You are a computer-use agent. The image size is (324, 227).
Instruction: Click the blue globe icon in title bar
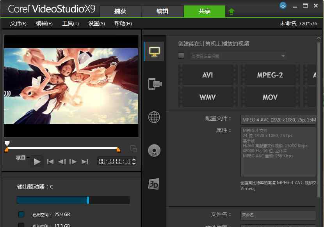pyautogui.click(x=283, y=5)
